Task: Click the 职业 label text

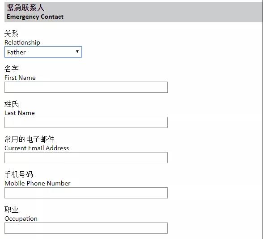Action: pyautogui.click(x=11, y=210)
